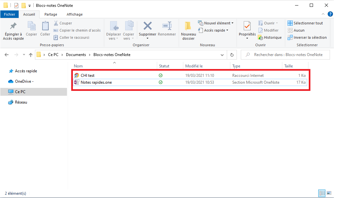Click Inverser la sélection

click(x=307, y=37)
